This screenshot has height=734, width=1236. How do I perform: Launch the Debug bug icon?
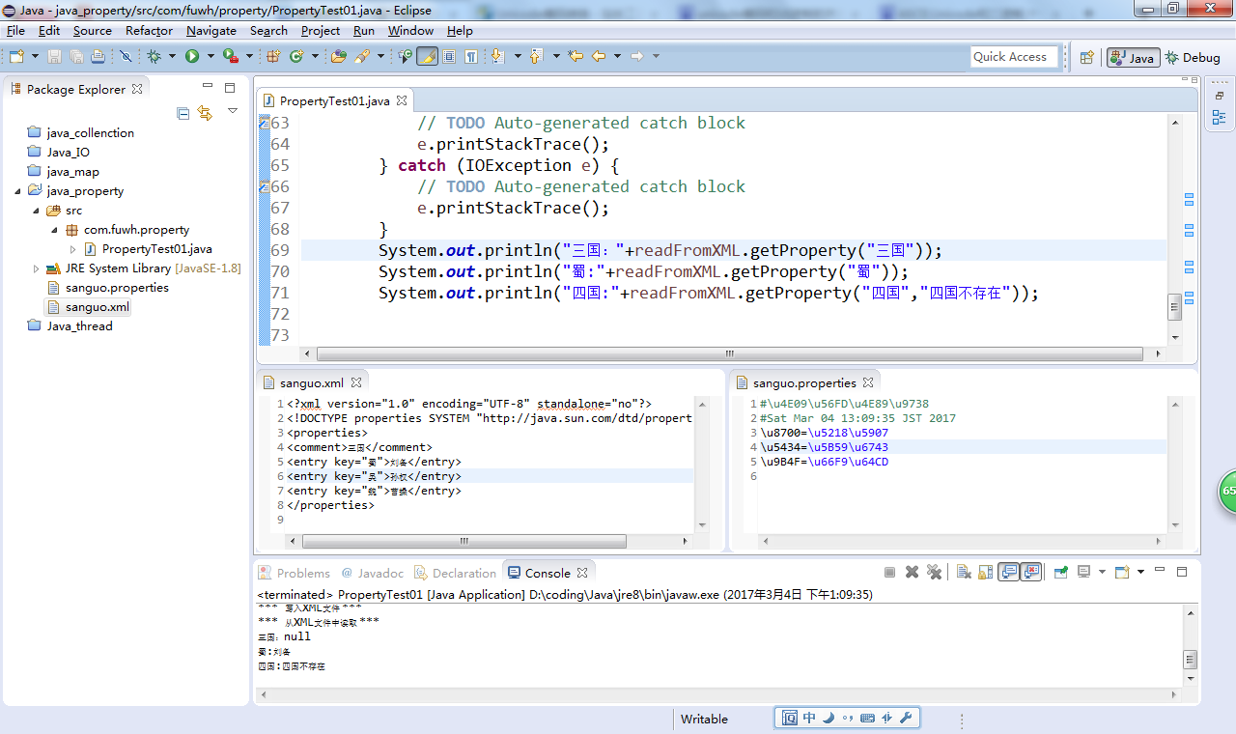pyautogui.click(x=154, y=56)
